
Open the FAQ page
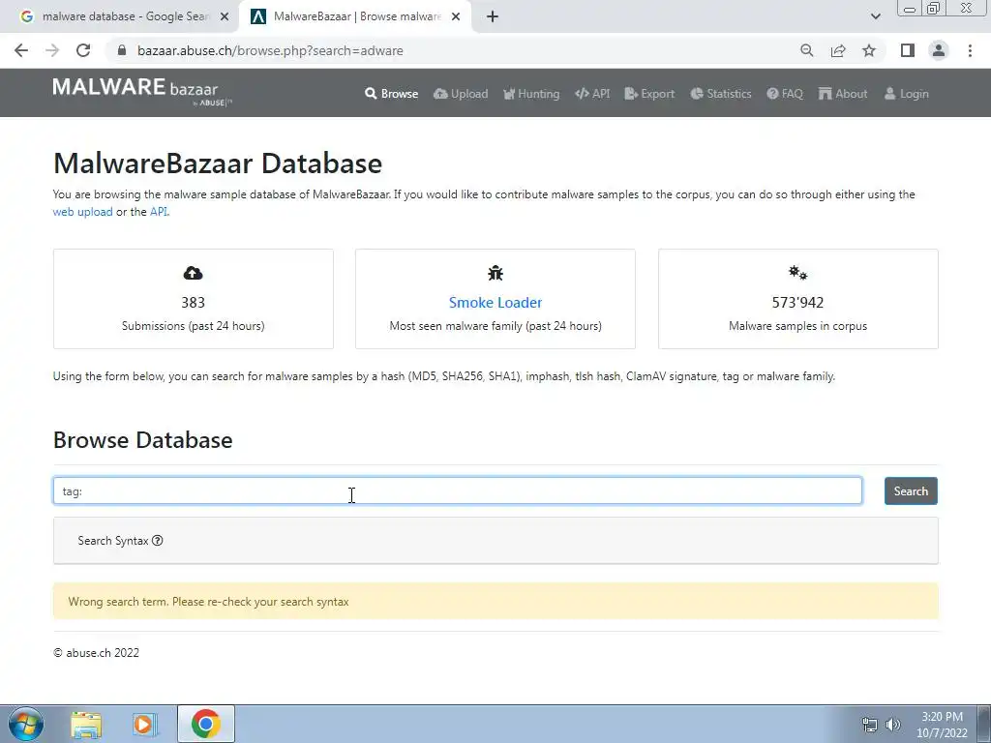point(785,94)
